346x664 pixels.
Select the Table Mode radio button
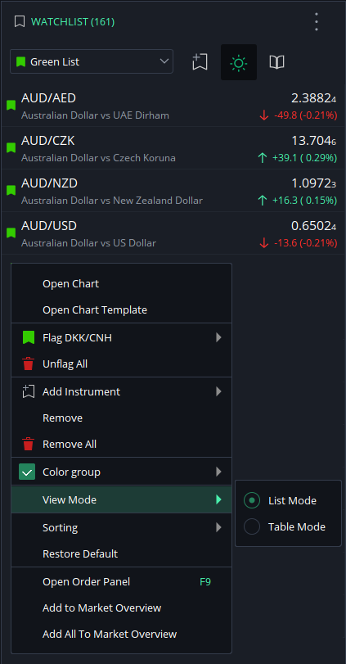(252, 526)
